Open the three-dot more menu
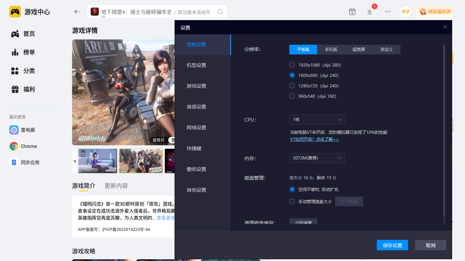This screenshot has height=261, width=465. (x=388, y=12)
